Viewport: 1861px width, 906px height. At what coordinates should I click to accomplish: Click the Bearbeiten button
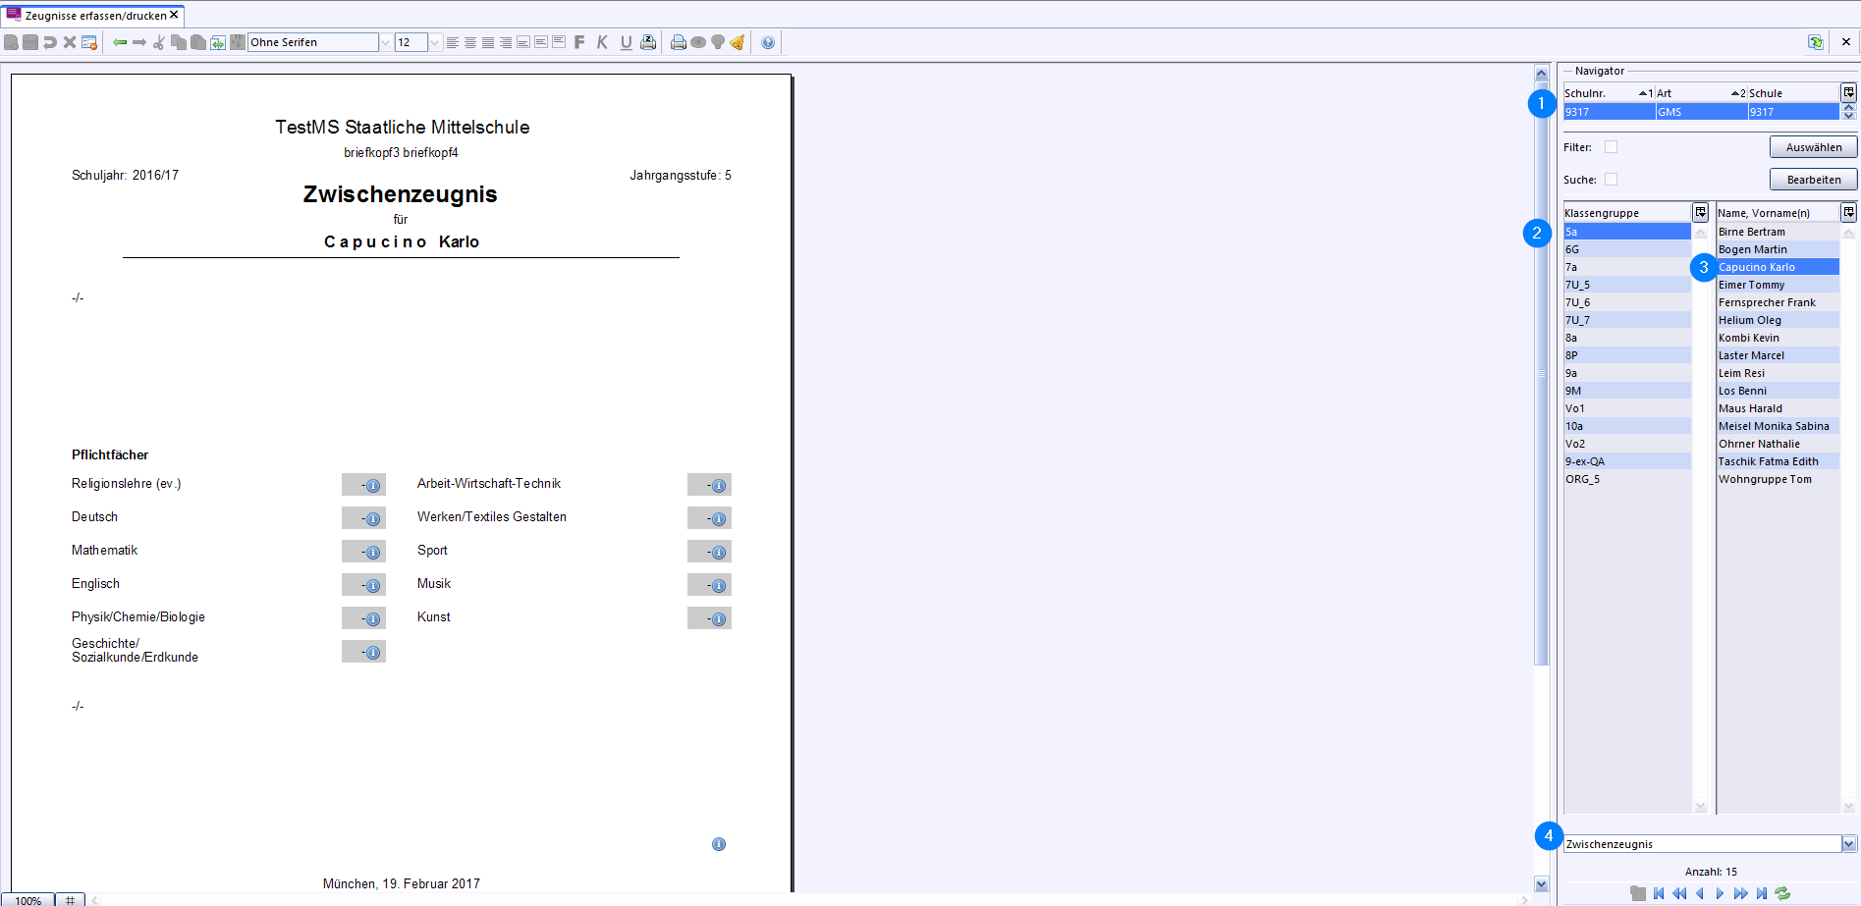tap(1813, 180)
